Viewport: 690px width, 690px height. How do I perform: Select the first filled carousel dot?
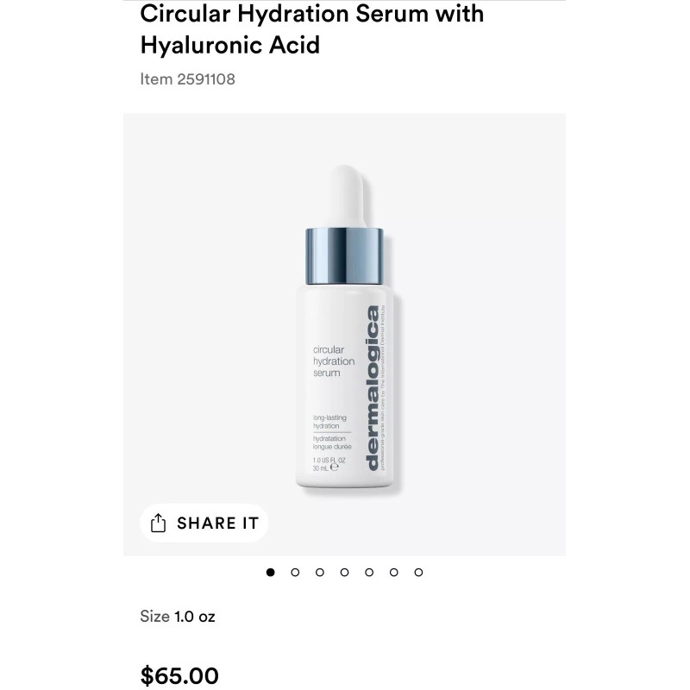(x=270, y=572)
